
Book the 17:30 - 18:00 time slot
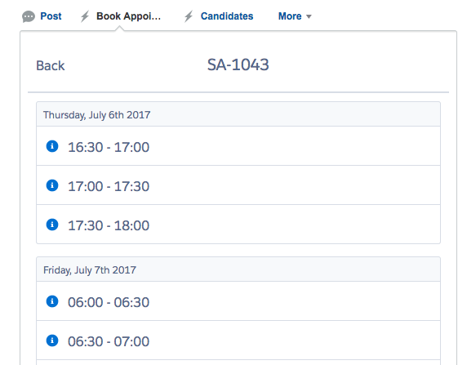coord(238,224)
